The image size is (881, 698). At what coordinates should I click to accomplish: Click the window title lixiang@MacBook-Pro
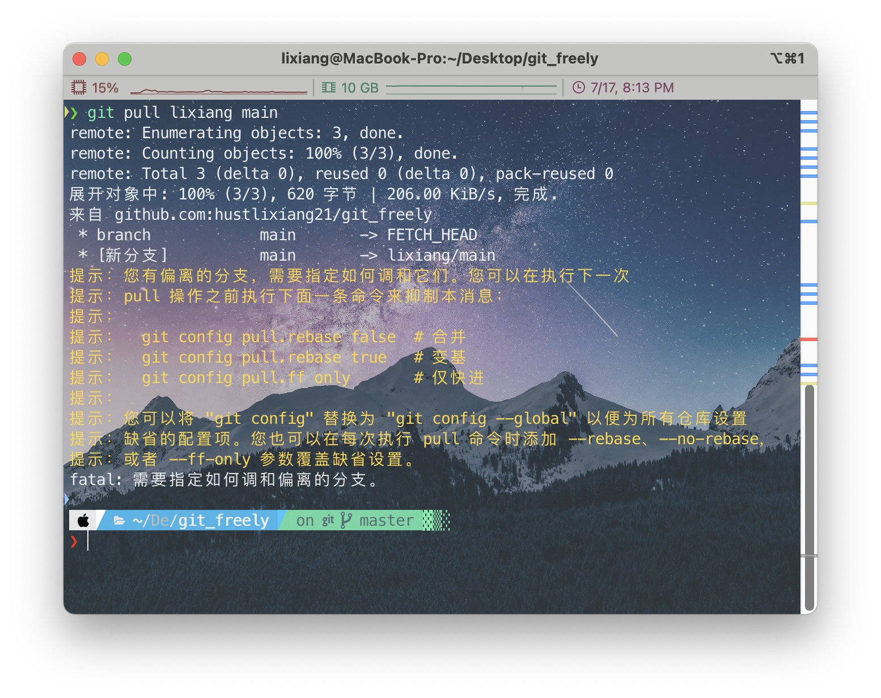[x=439, y=58]
